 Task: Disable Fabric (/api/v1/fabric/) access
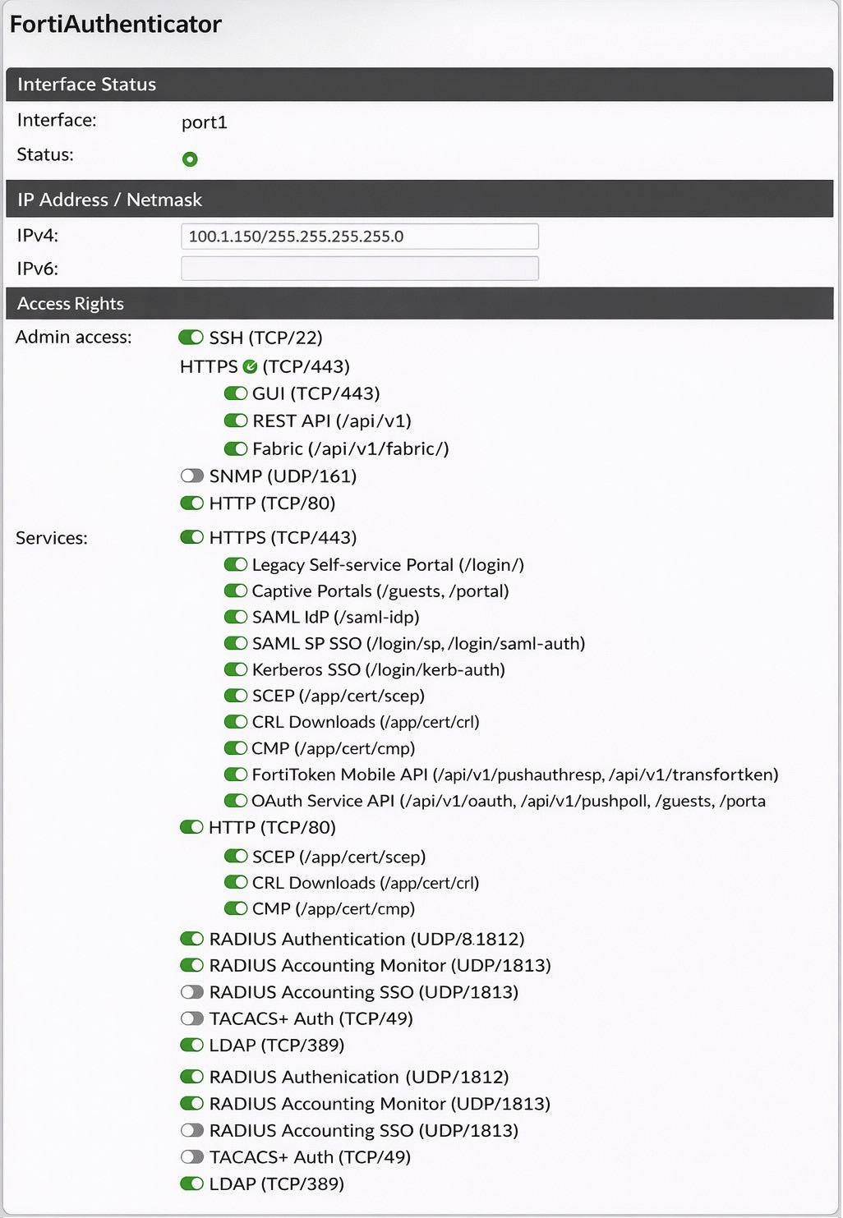point(236,448)
